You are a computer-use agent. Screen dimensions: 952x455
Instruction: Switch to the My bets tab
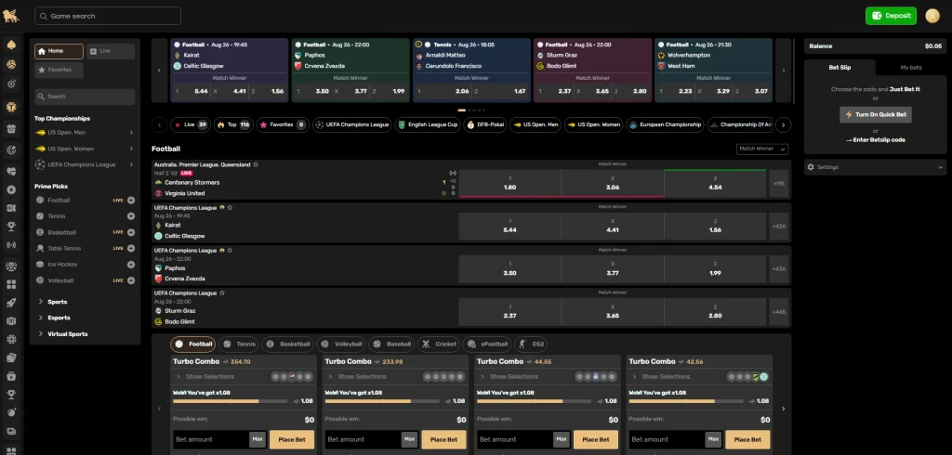pos(911,68)
